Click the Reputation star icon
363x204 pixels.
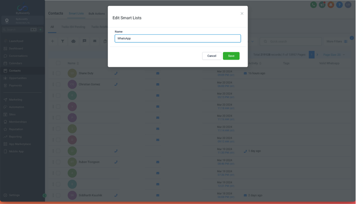tap(5, 129)
